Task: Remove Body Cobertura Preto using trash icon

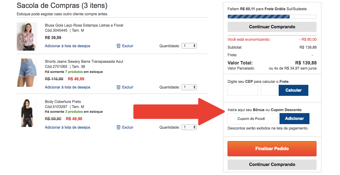Action: point(119,127)
